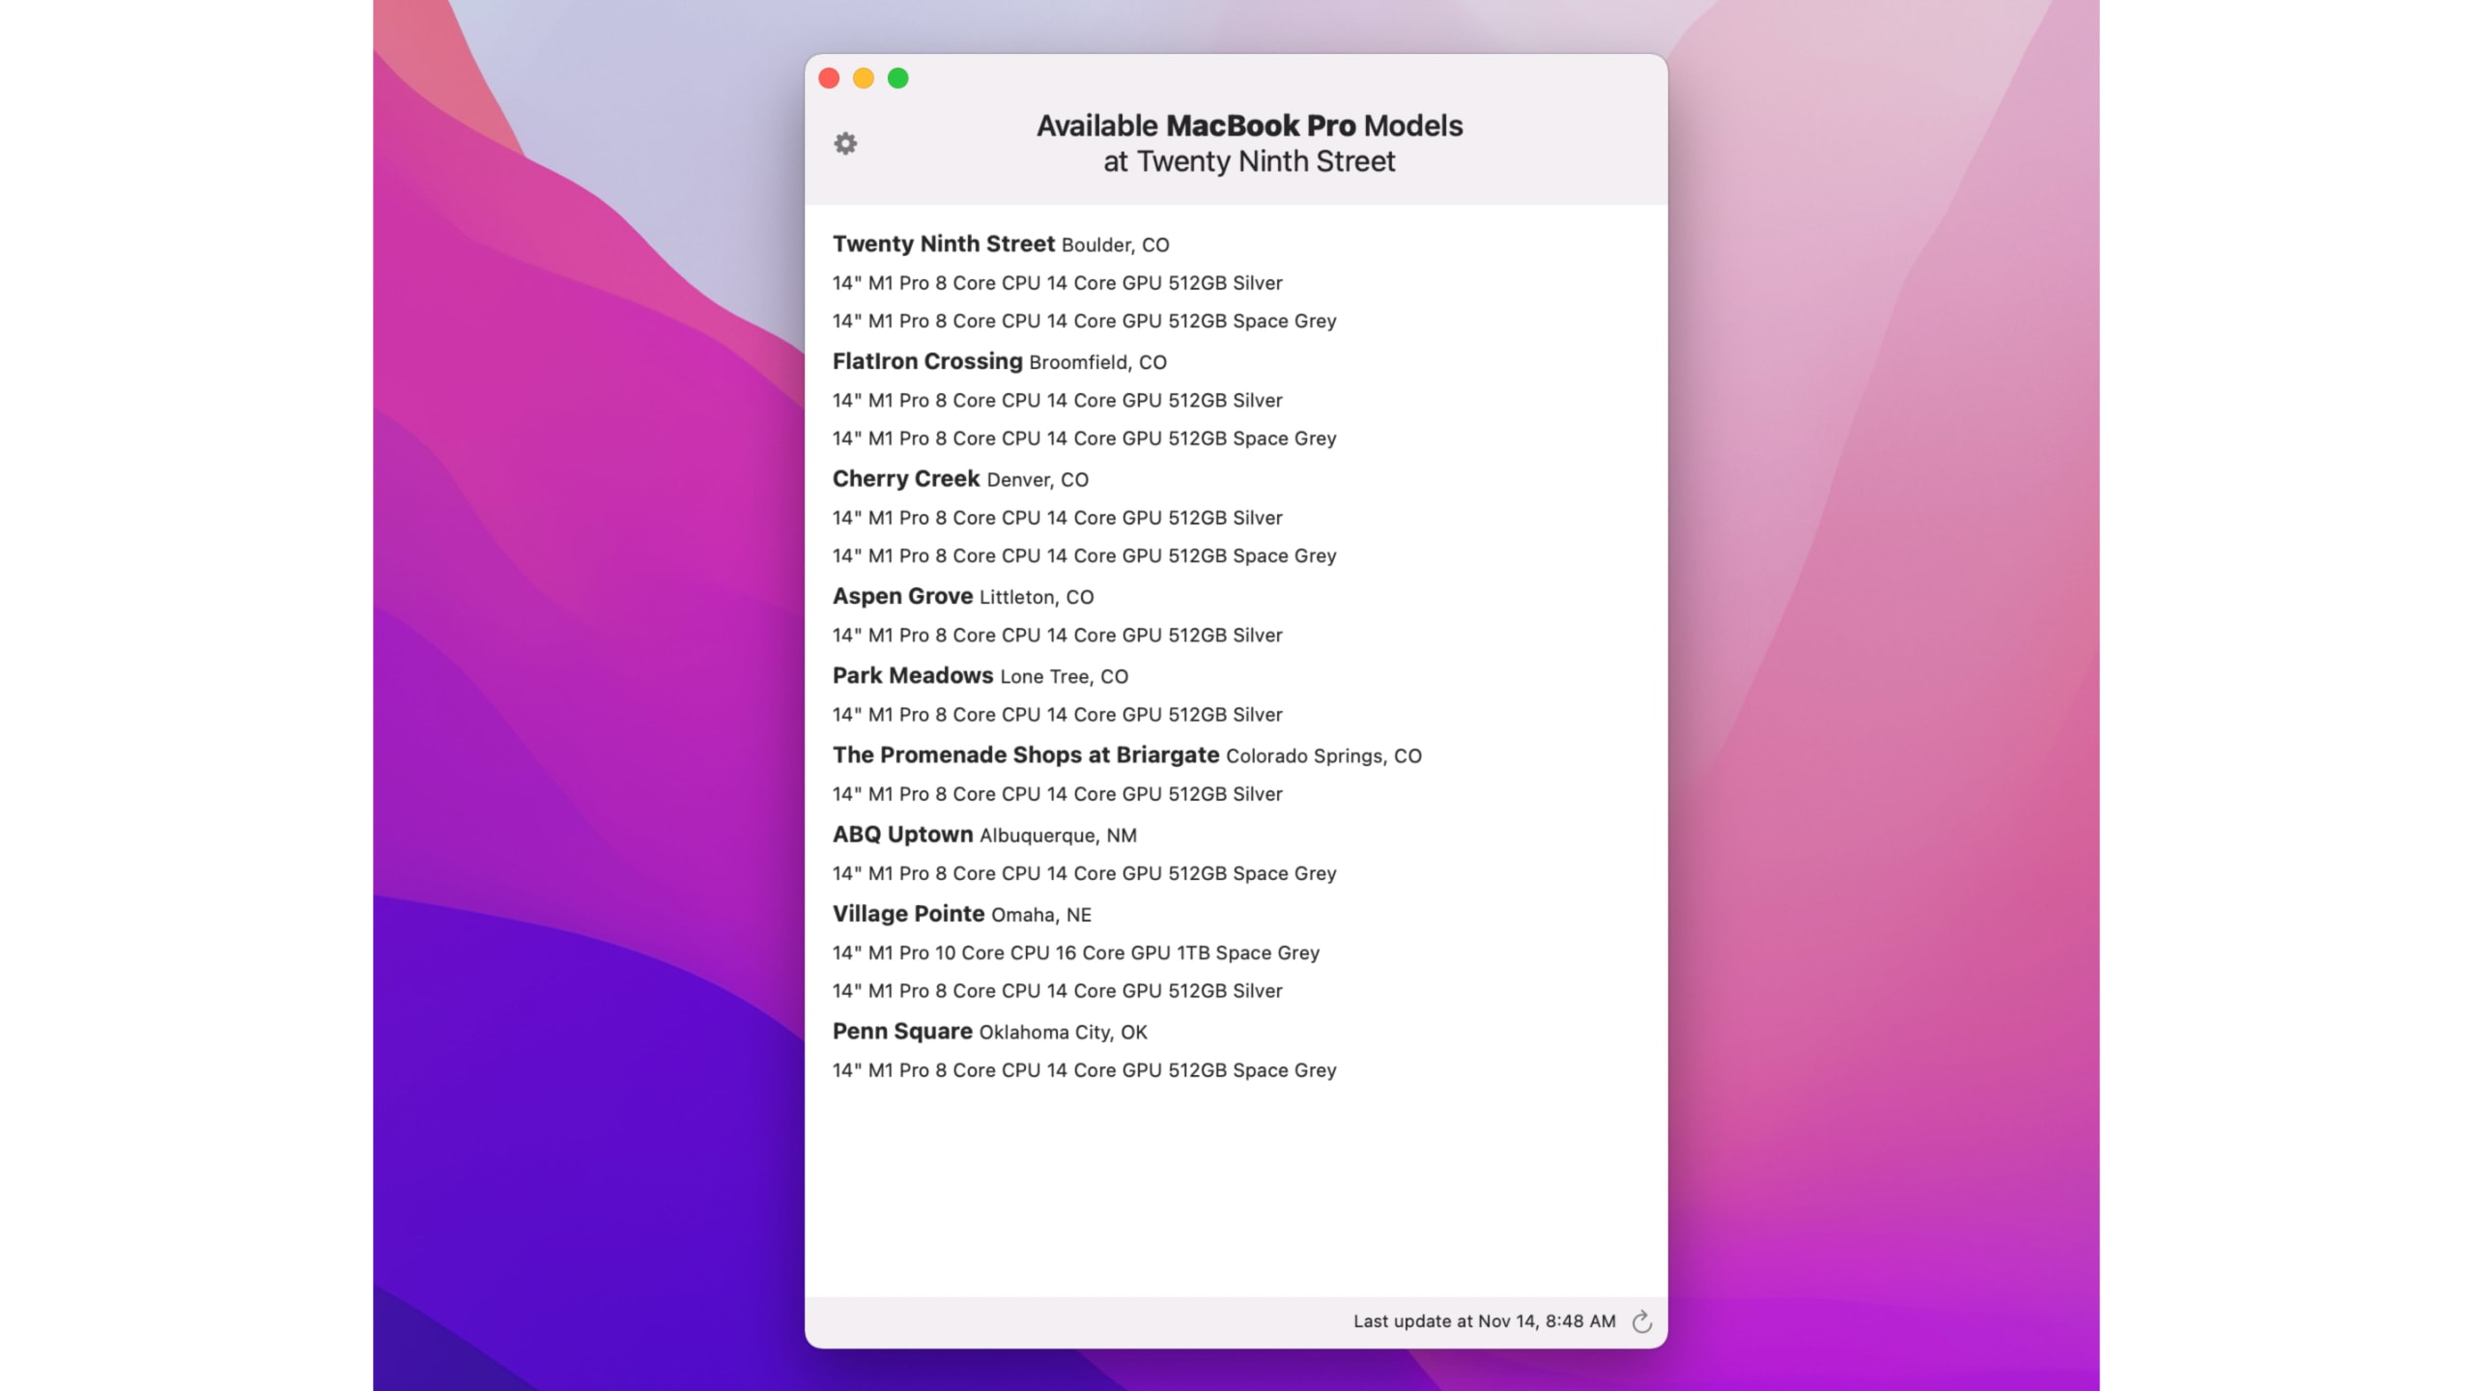Click The Promenade Shops at Briargate entry
This screenshot has width=2473, height=1391.
click(1028, 755)
